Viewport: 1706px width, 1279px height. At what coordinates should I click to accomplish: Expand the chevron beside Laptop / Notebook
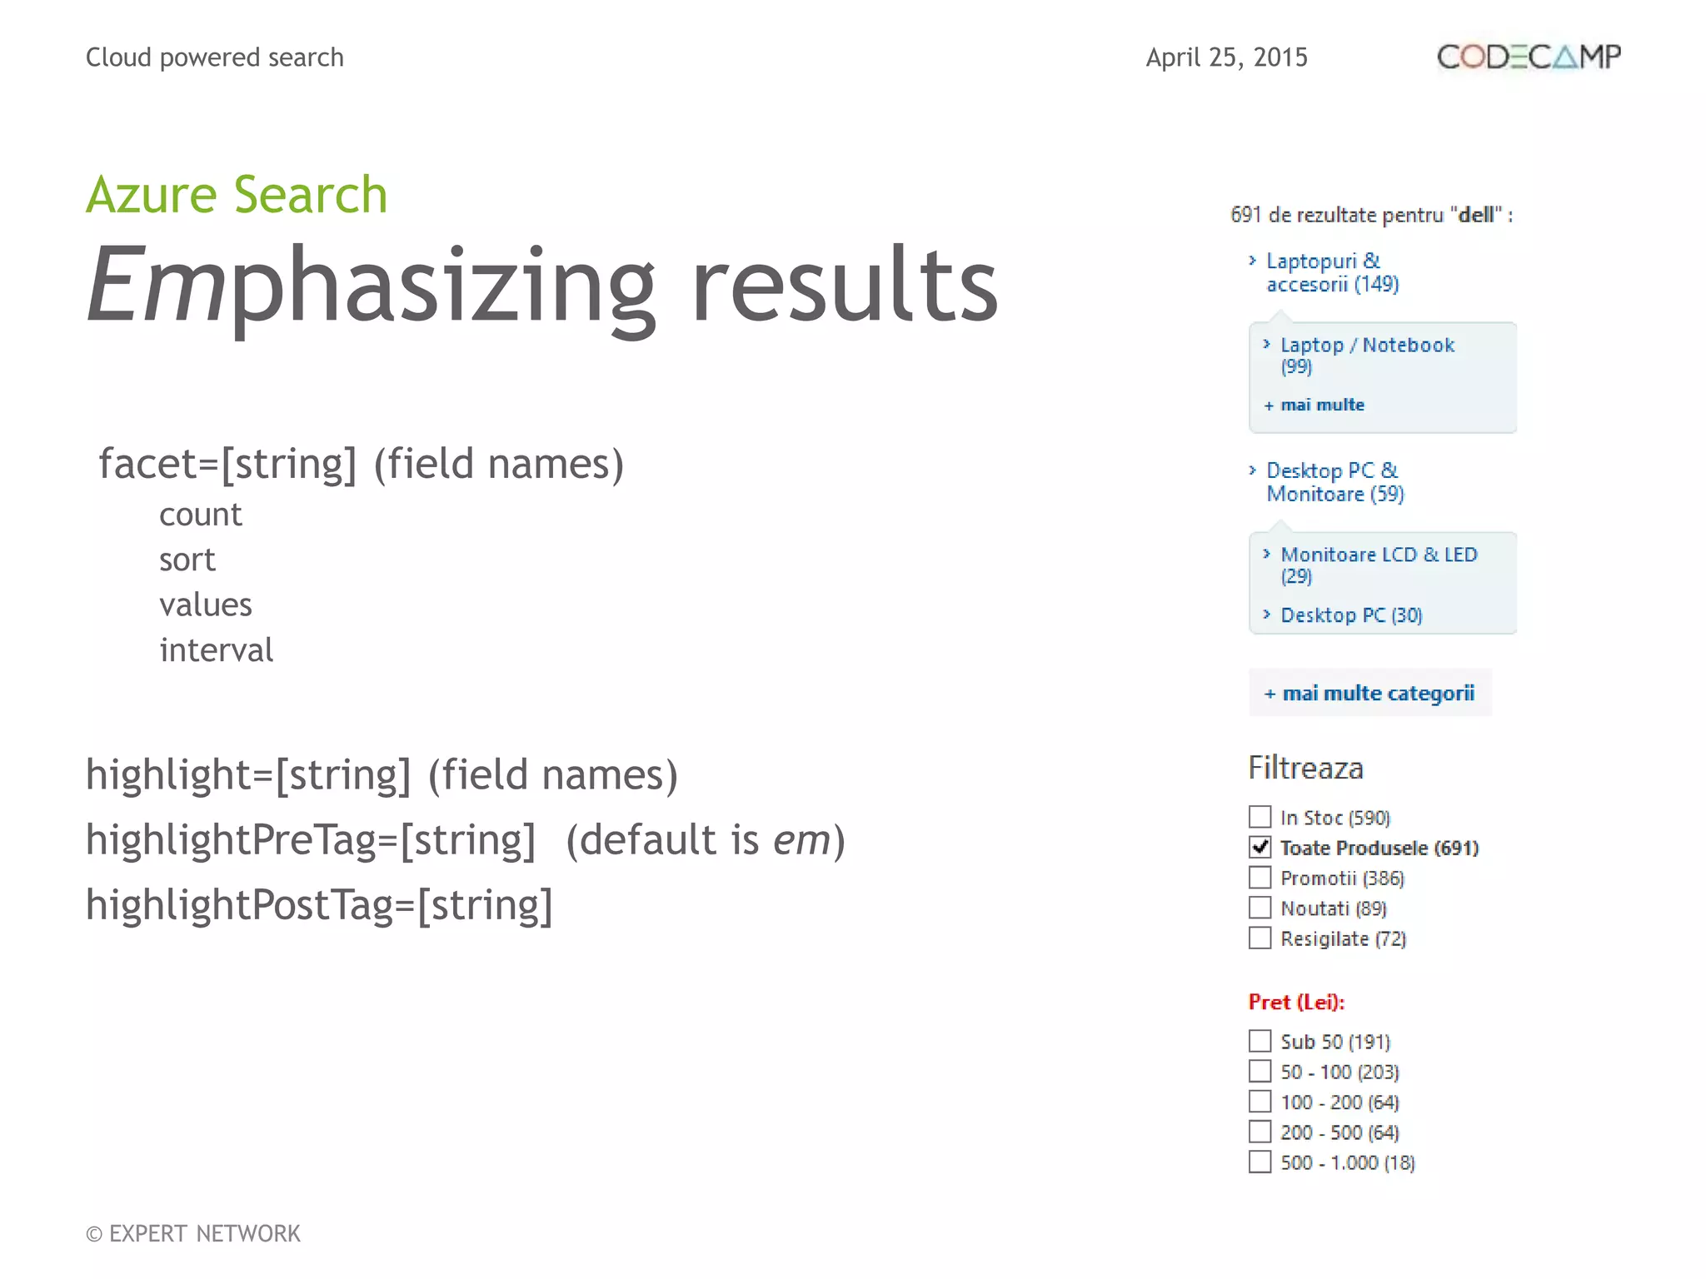pyautogui.click(x=1266, y=344)
